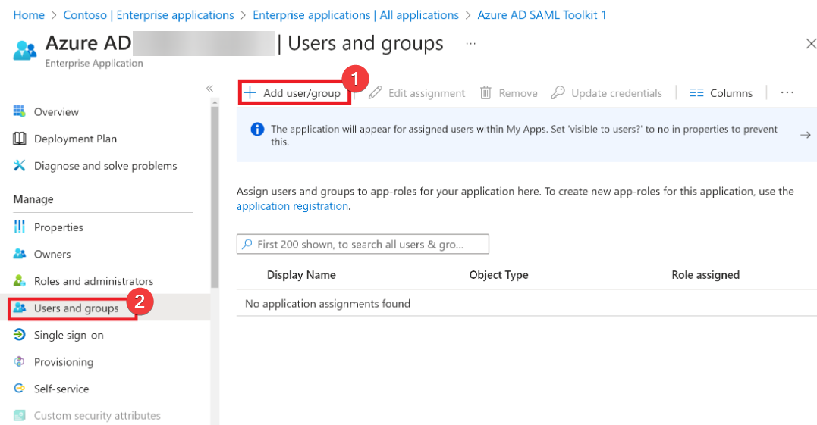Open Single sign-on settings
This screenshot has height=425, width=817.
(x=69, y=335)
